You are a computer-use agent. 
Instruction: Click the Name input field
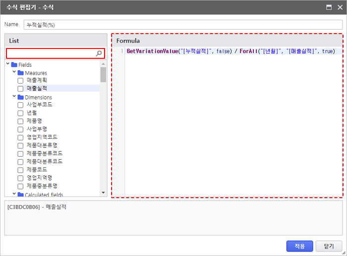tap(182, 25)
